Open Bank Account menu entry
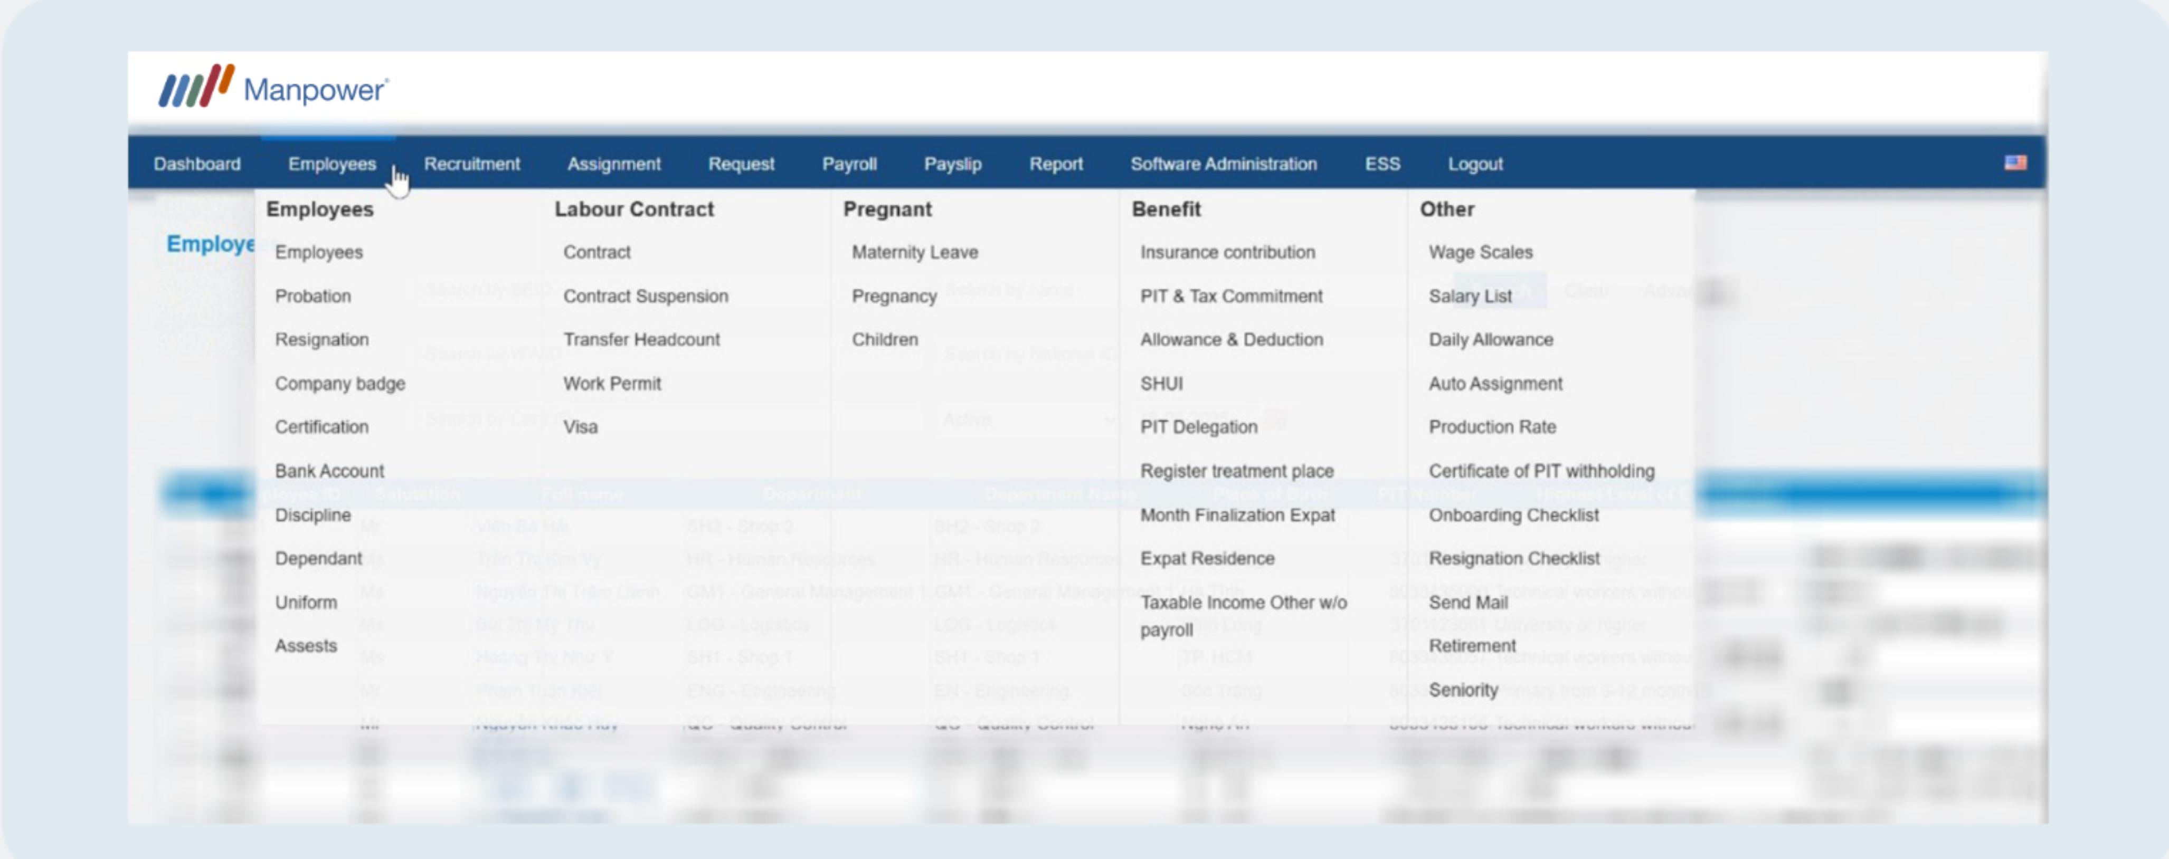Screen dimensions: 2169x859 tap(329, 471)
